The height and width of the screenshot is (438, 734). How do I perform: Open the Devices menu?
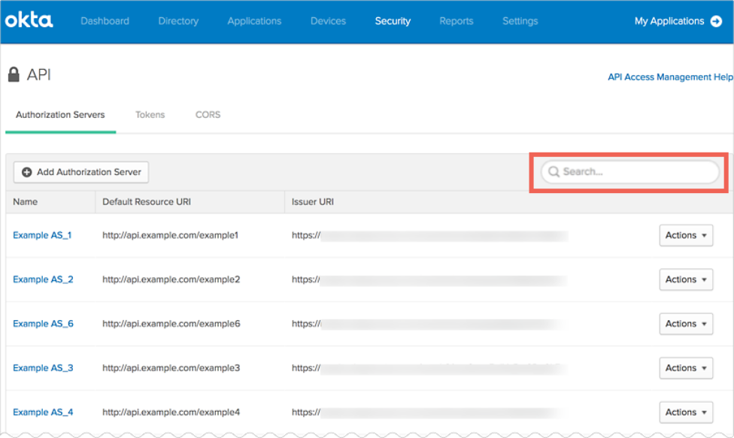(328, 21)
